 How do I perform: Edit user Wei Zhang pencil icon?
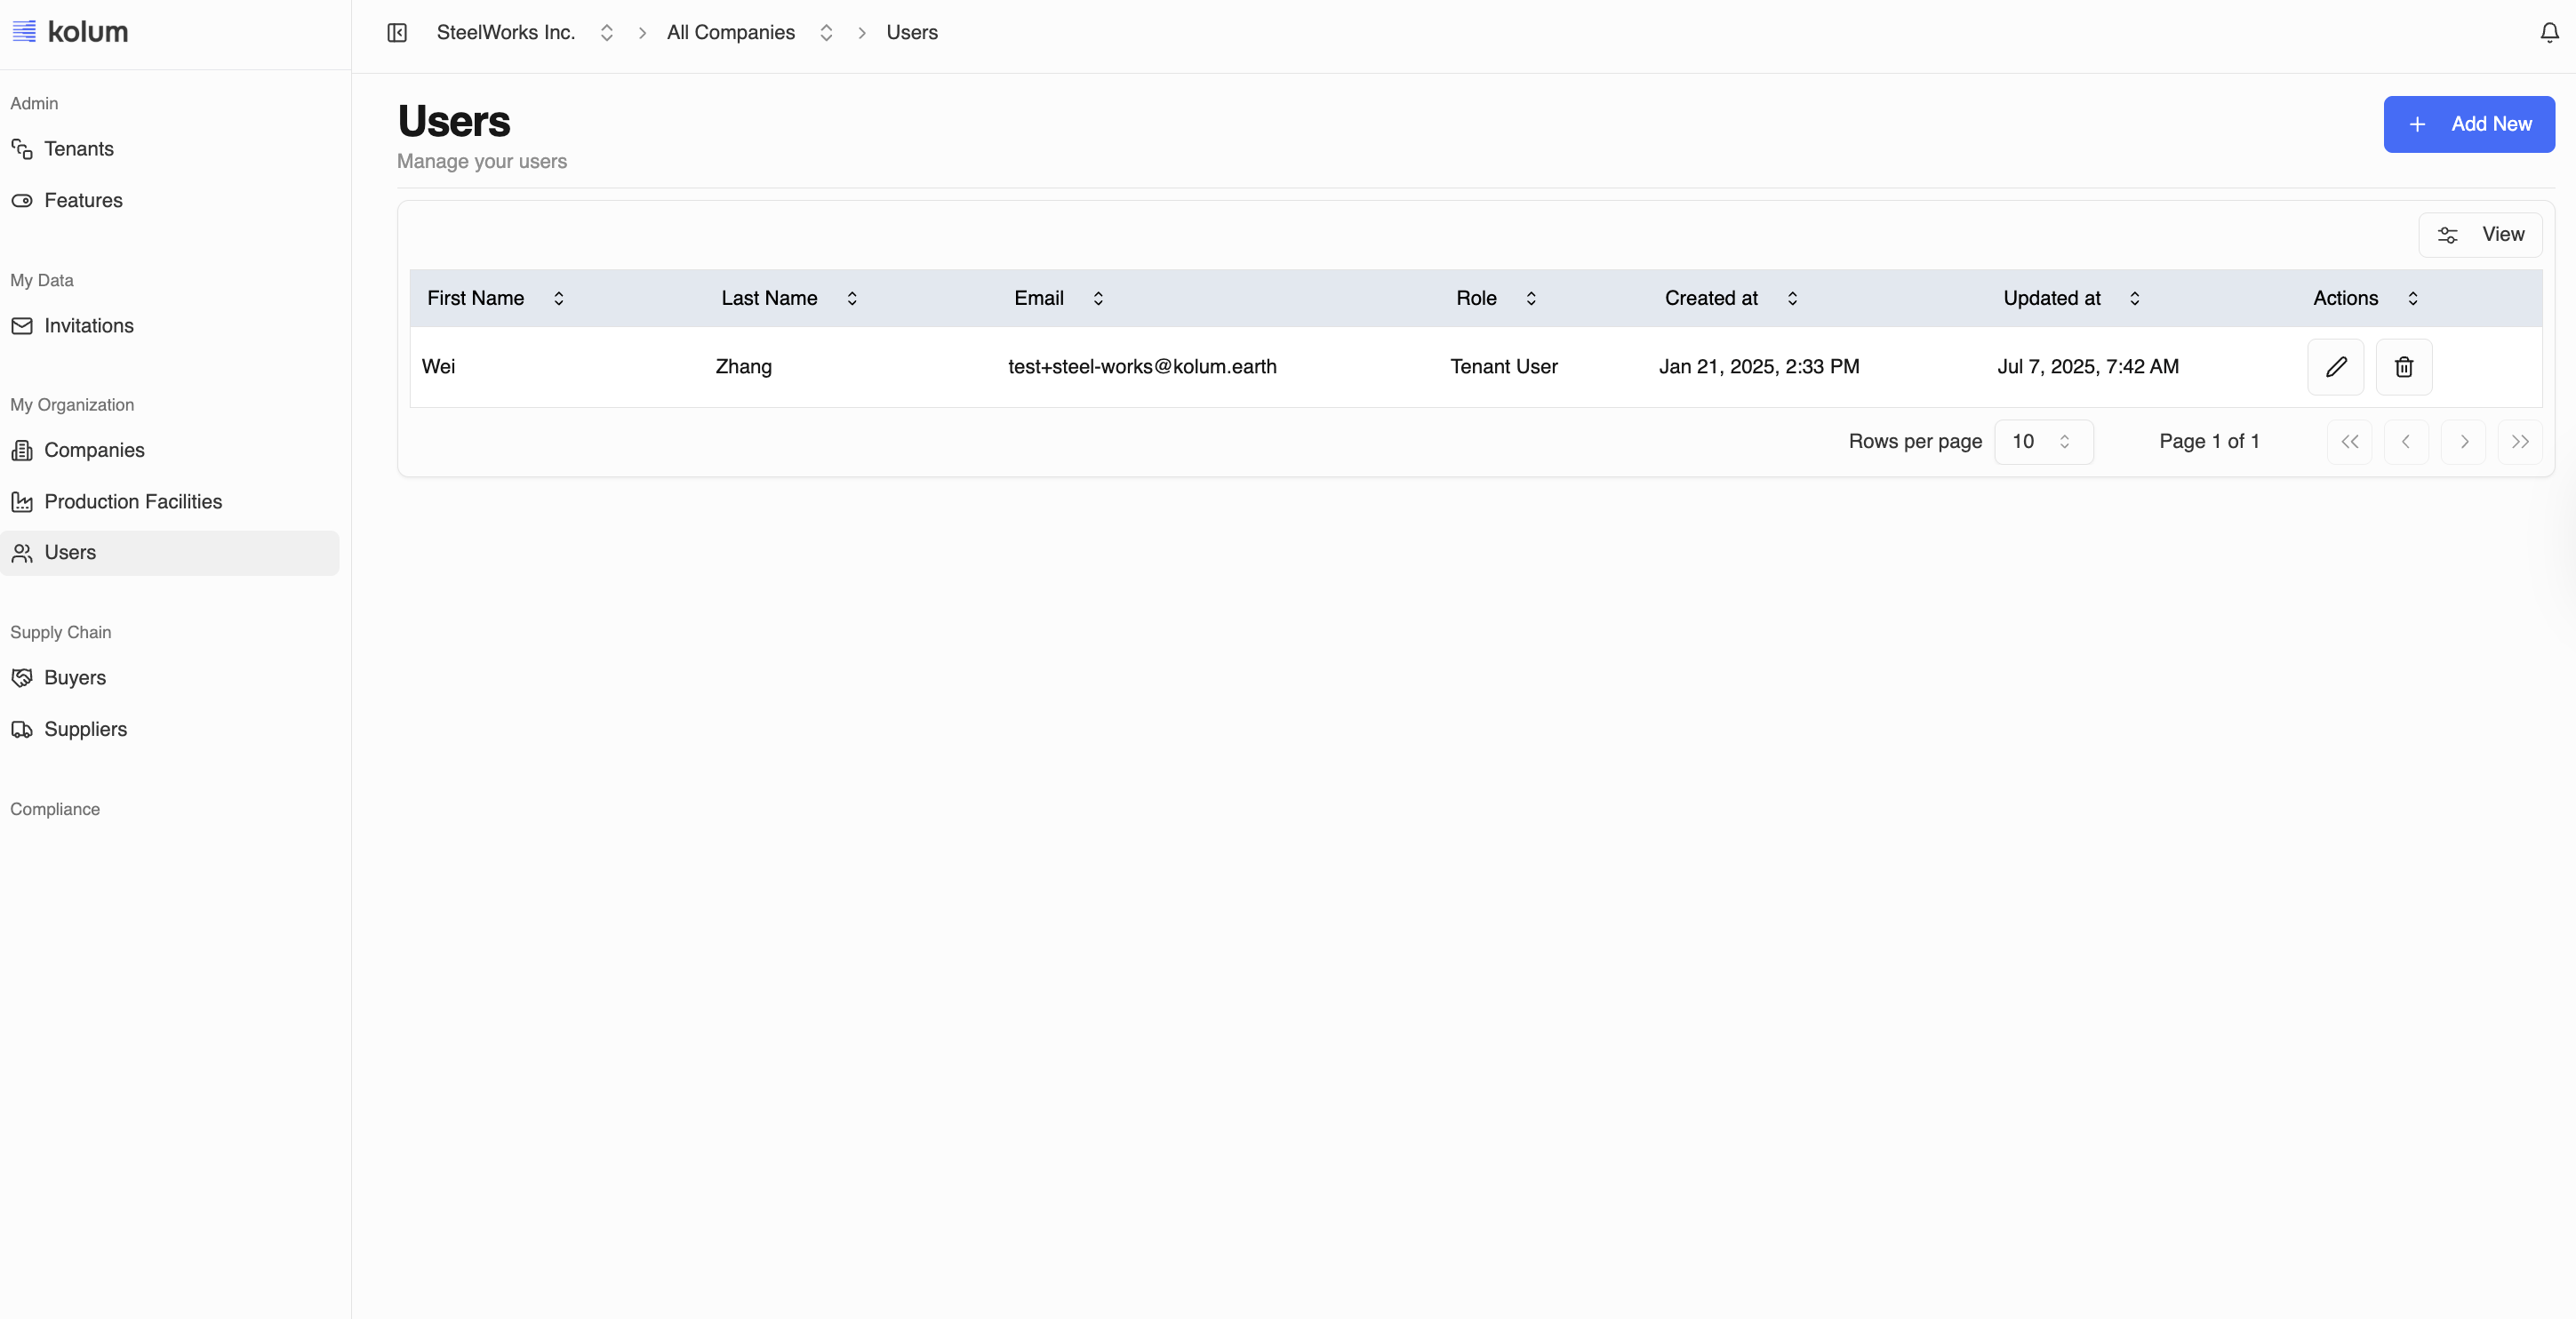(2335, 367)
